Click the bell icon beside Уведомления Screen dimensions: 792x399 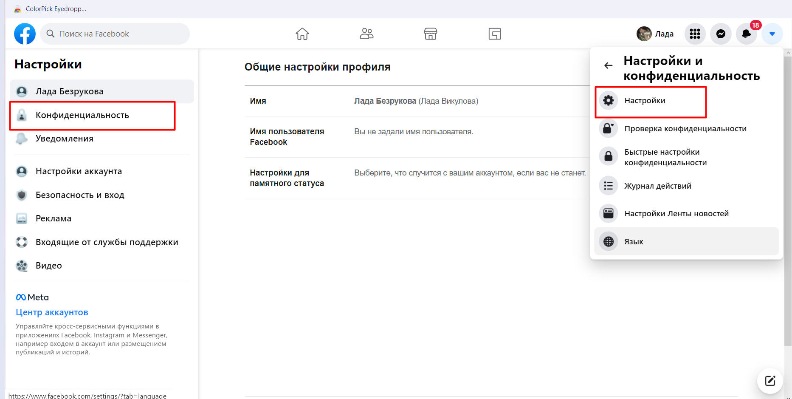22,139
